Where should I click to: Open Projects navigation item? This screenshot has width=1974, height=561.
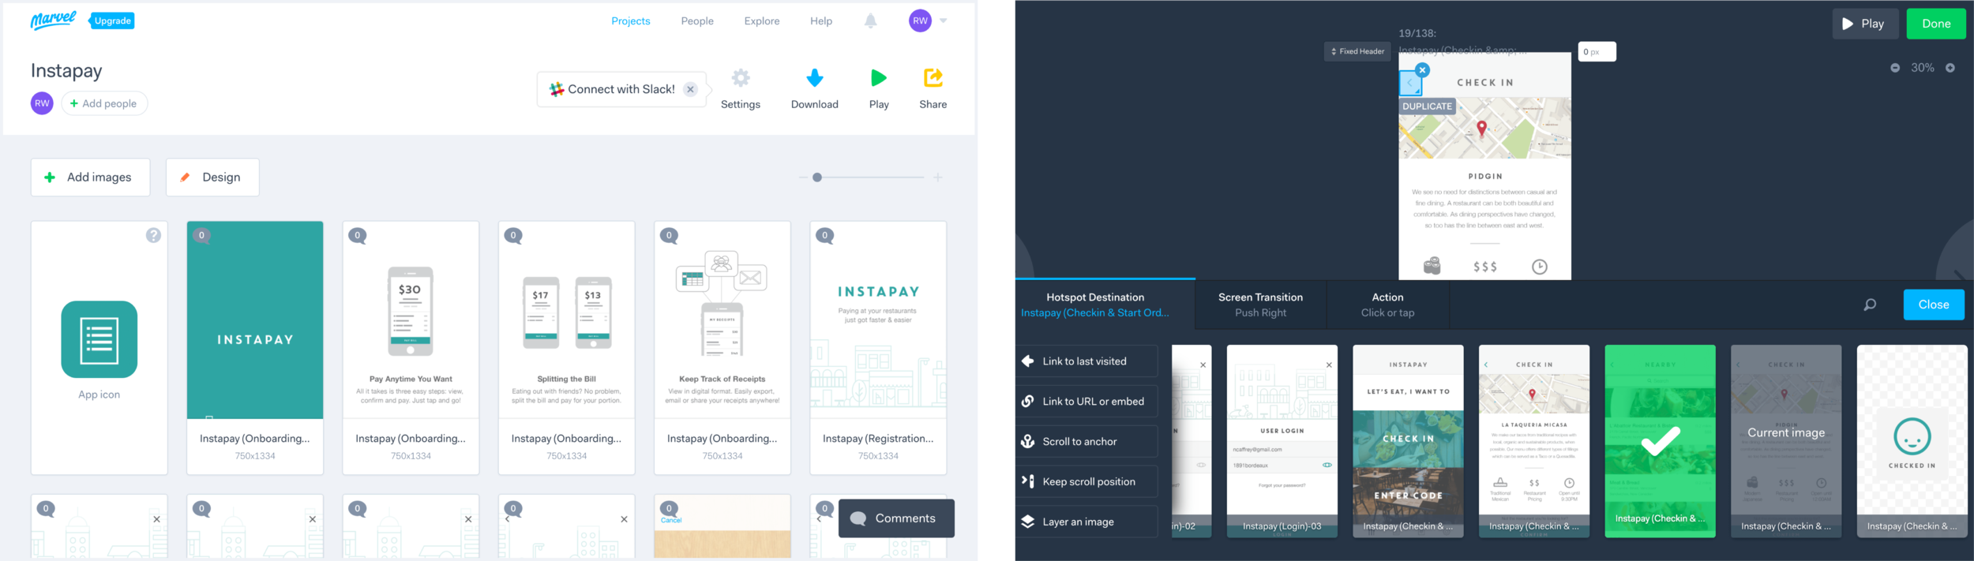[x=630, y=21]
